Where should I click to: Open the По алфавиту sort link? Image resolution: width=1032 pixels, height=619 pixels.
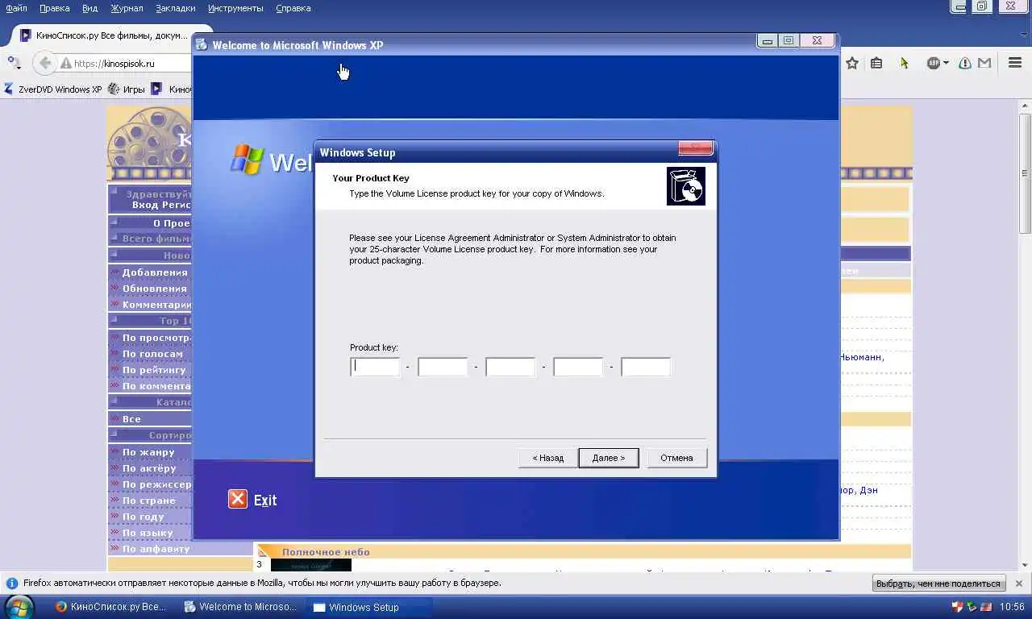coord(156,549)
